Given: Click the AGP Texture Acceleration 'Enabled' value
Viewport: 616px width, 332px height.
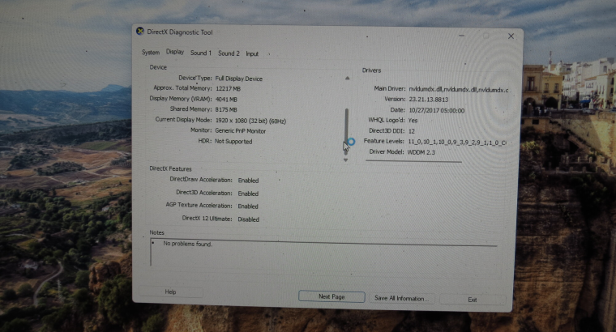Looking at the screenshot, I should click(248, 206).
